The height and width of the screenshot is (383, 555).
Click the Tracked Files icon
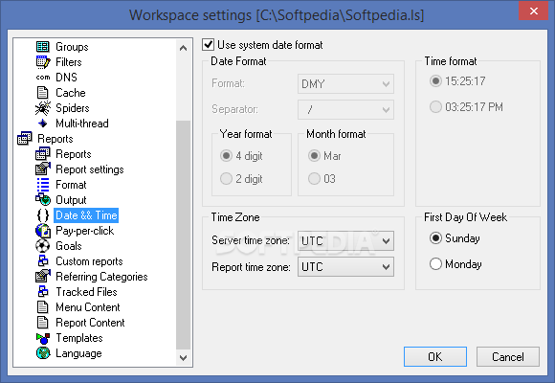point(43,292)
